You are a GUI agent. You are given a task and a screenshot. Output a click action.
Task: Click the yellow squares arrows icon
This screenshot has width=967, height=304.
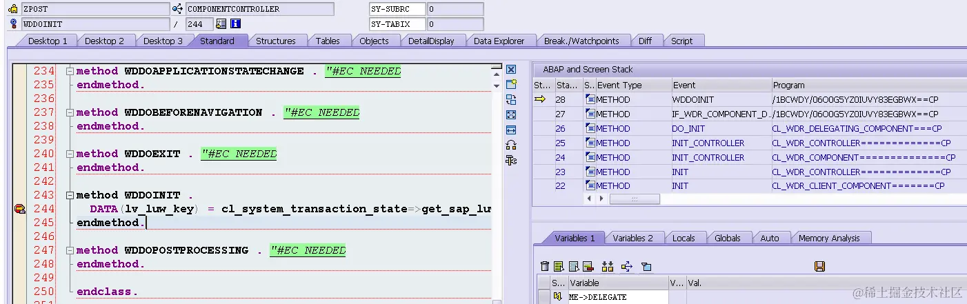point(608,266)
